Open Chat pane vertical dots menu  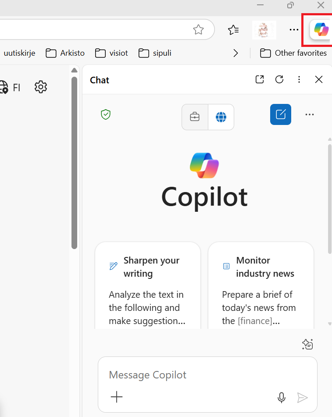[299, 79]
